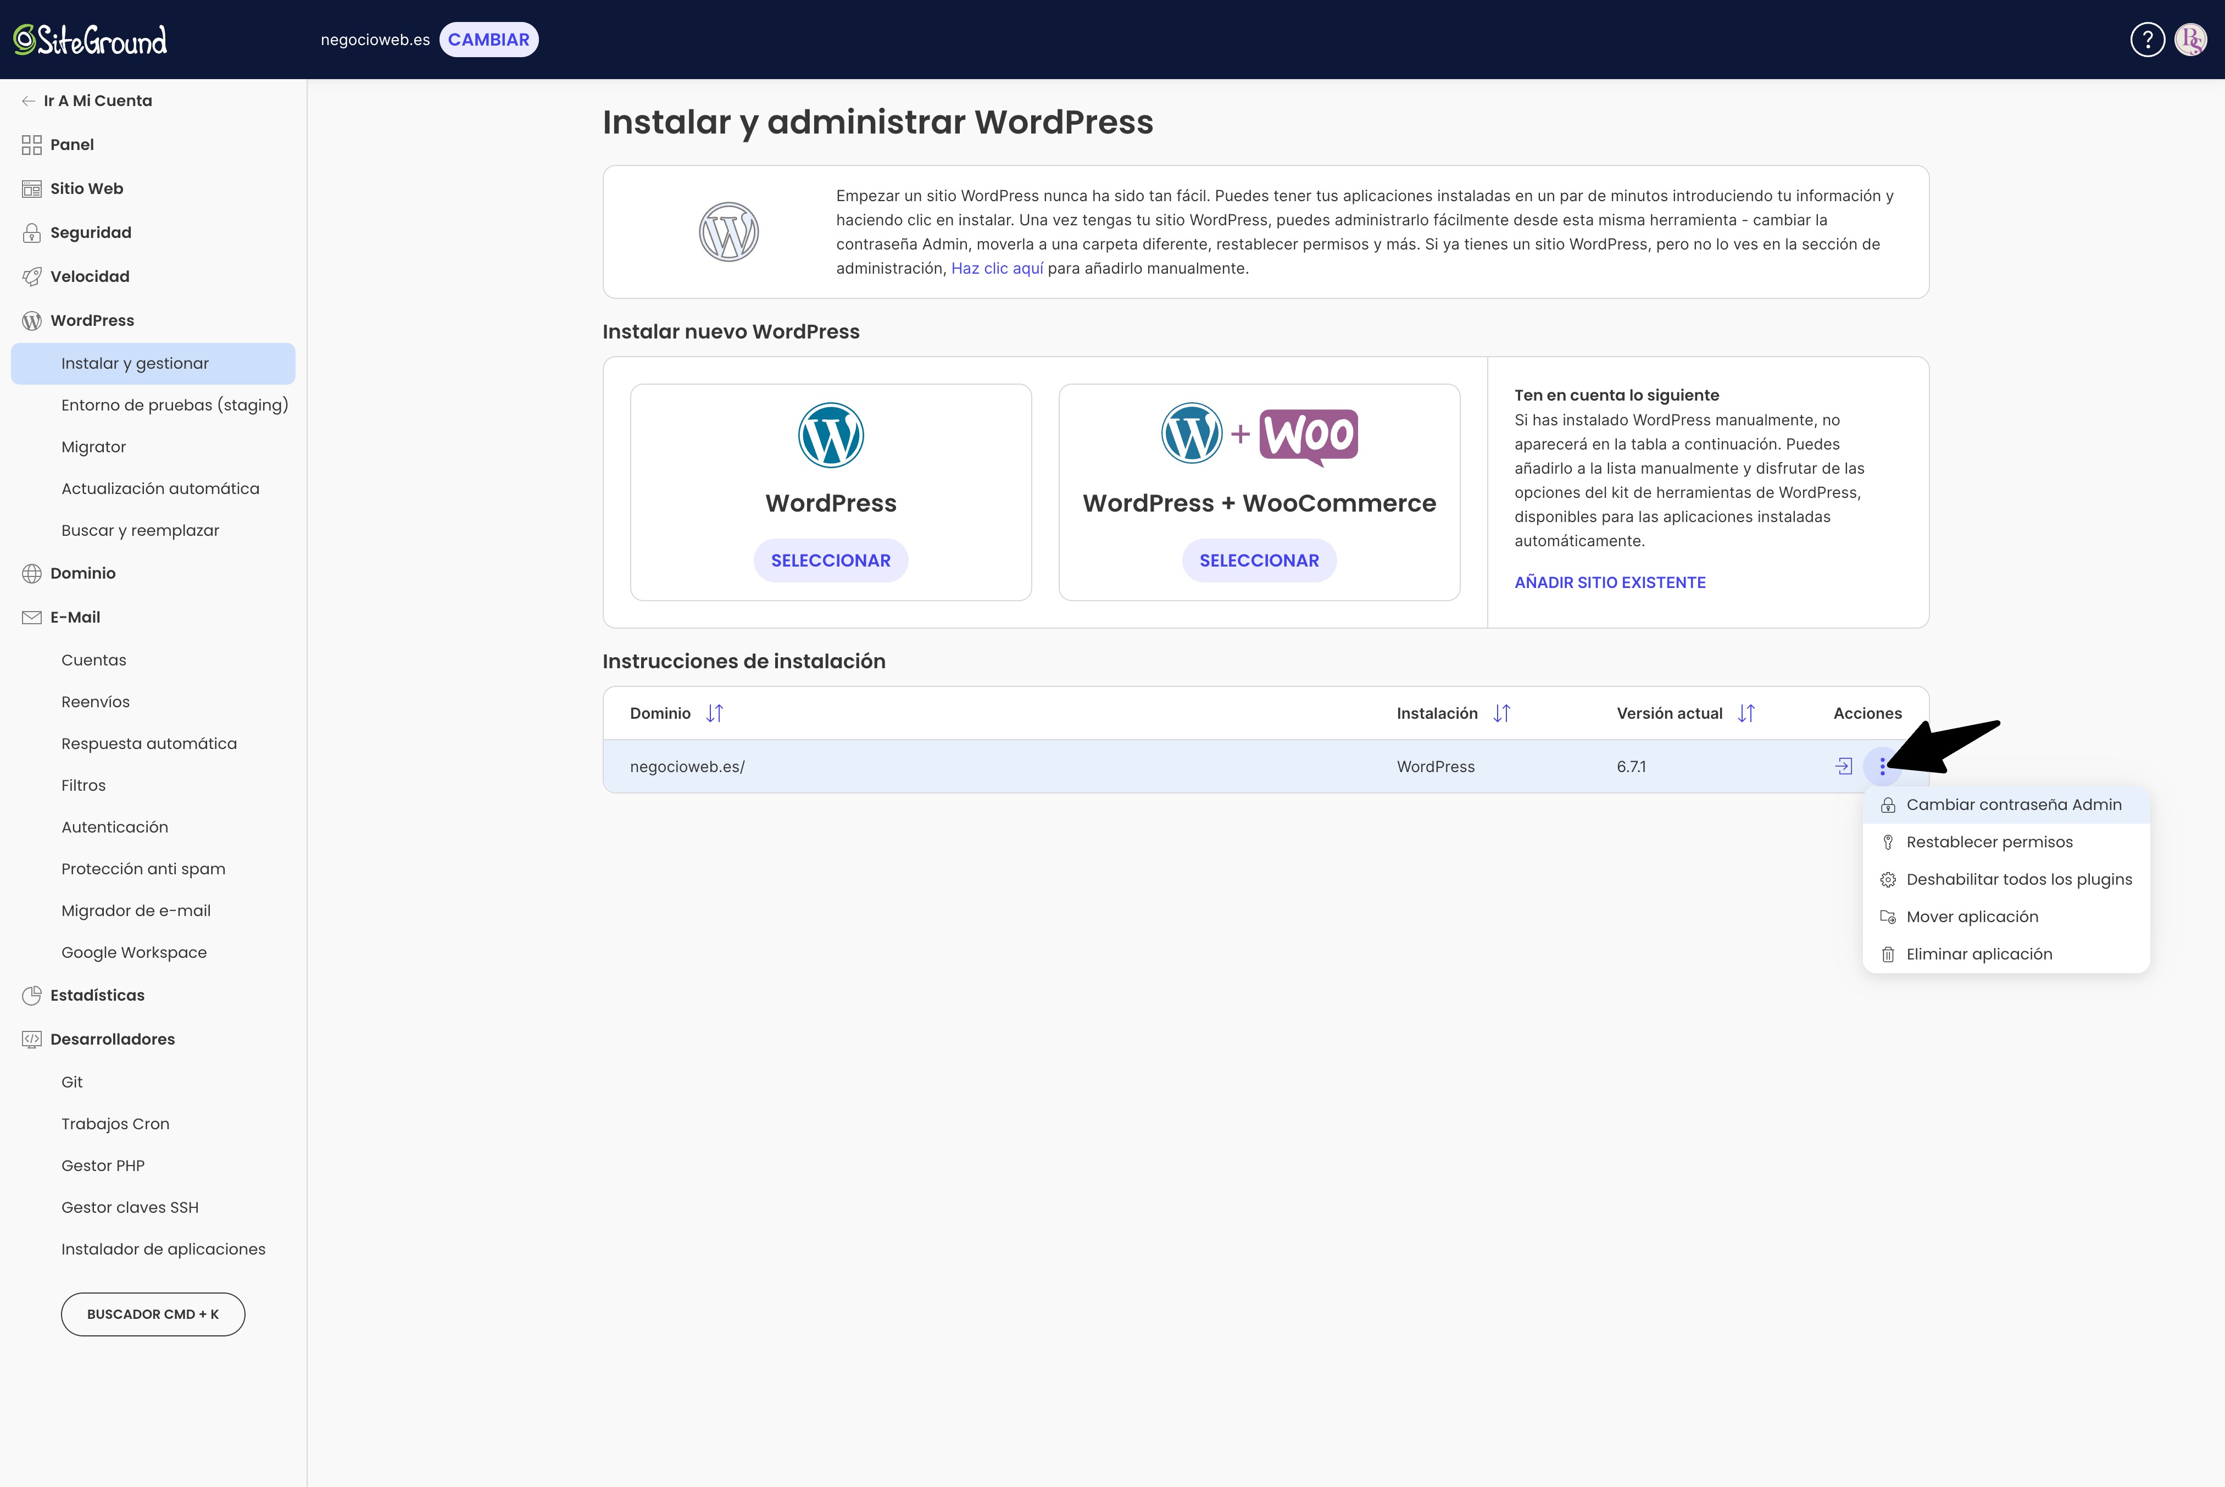Click the Velocidad rocket icon
Screen dimensions: 2225x1487
click(31, 277)
